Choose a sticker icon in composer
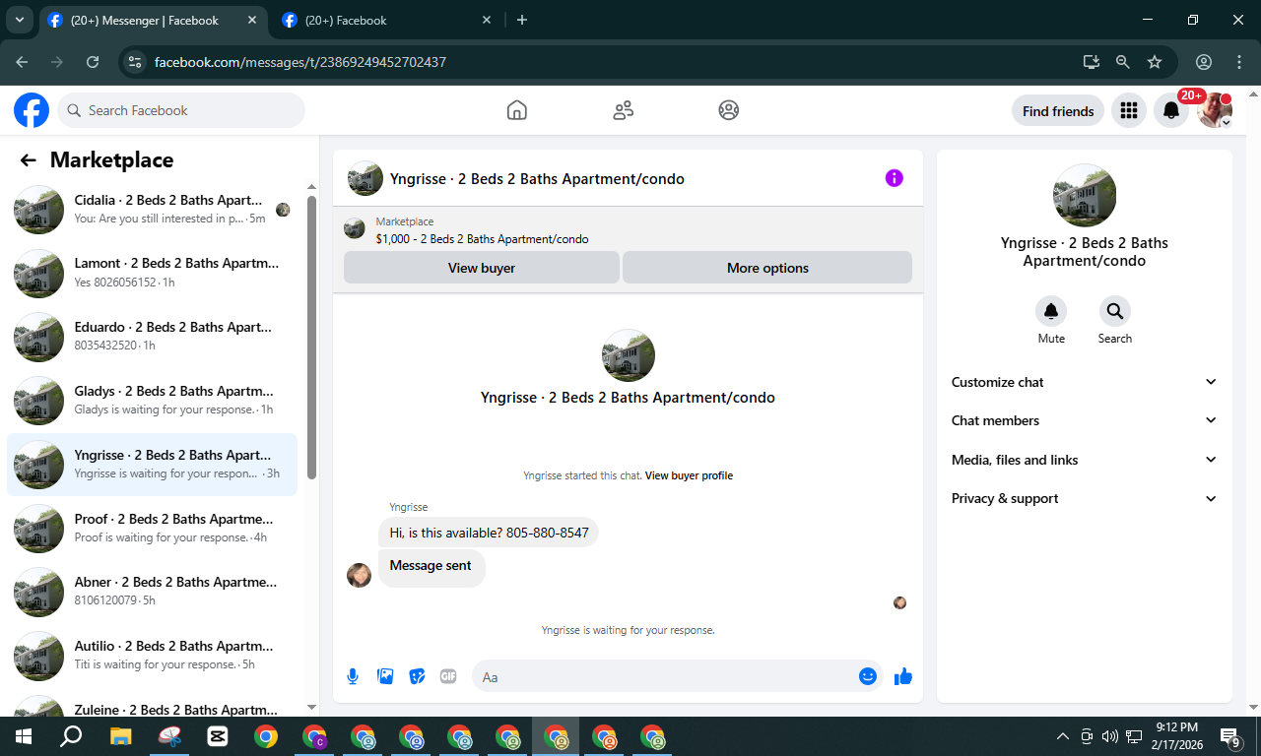This screenshot has height=756, width=1261. pyautogui.click(x=417, y=676)
